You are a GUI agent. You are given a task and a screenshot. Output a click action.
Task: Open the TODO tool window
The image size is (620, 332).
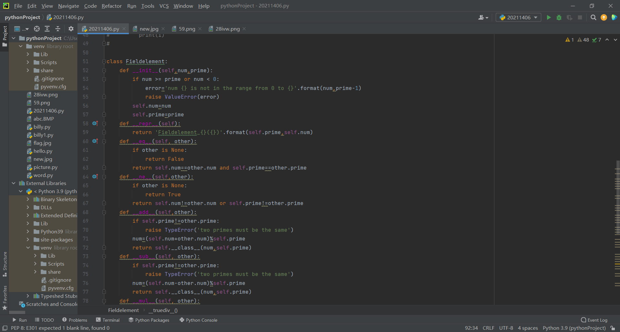tap(44, 320)
